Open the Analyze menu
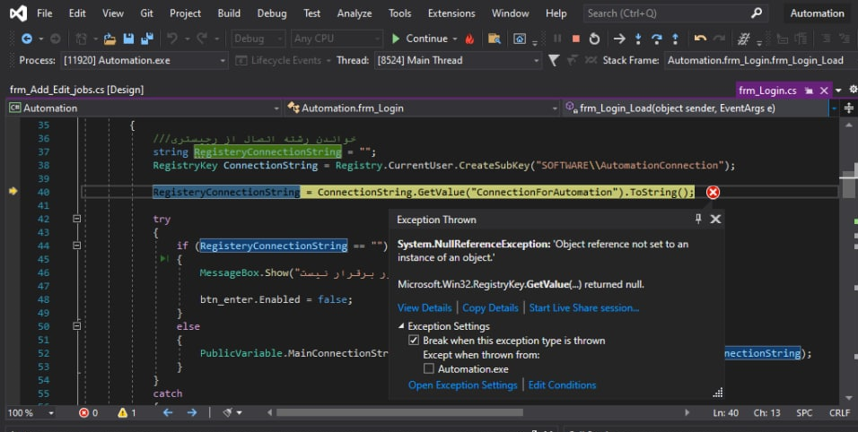The image size is (858, 432). [x=354, y=13]
